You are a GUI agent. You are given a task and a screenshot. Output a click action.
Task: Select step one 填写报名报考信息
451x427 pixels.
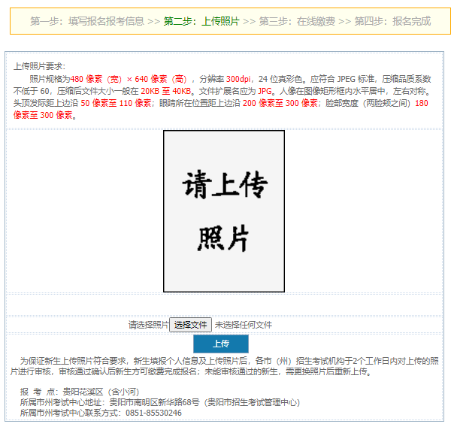pos(86,21)
